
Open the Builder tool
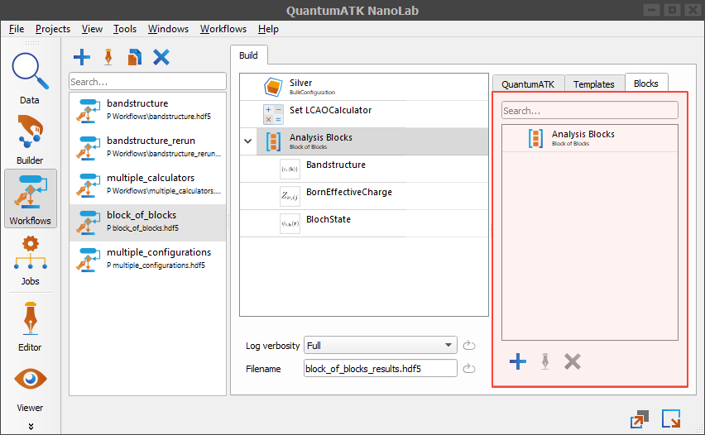click(30, 140)
